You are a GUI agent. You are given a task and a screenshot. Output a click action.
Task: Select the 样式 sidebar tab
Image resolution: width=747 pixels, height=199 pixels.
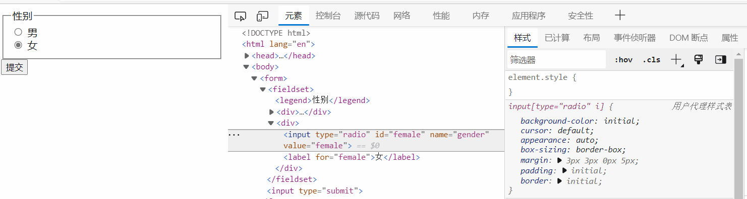[522, 38]
